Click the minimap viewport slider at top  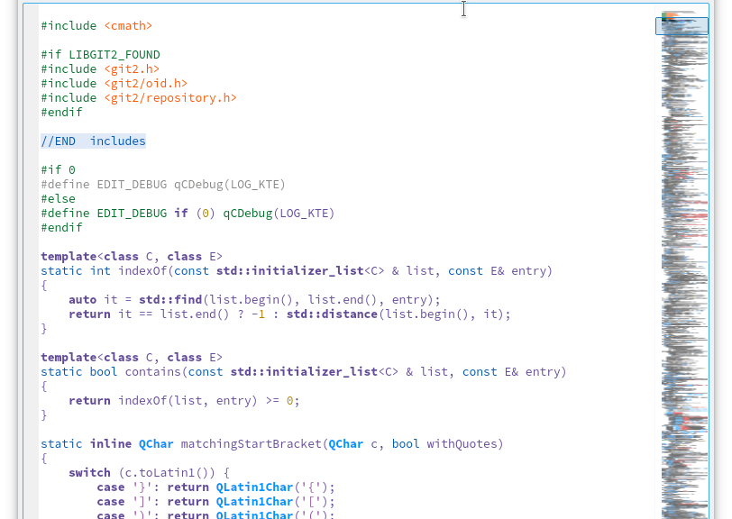coord(682,25)
